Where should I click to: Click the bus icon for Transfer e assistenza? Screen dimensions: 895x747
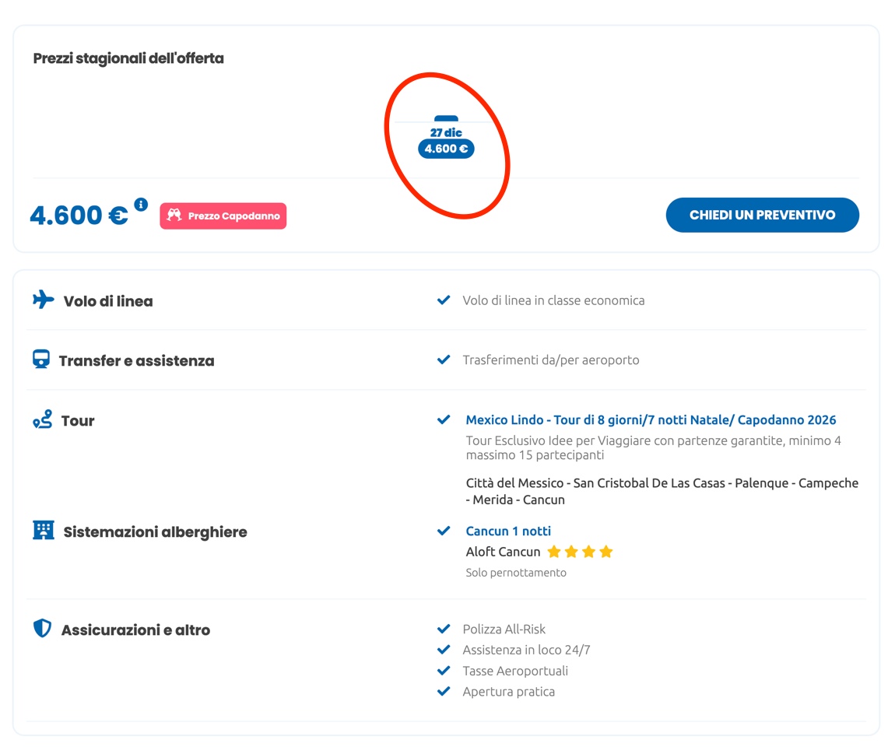click(x=41, y=359)
